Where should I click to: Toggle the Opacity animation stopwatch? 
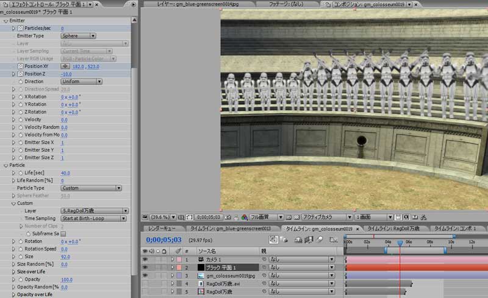tap(20, 279)
